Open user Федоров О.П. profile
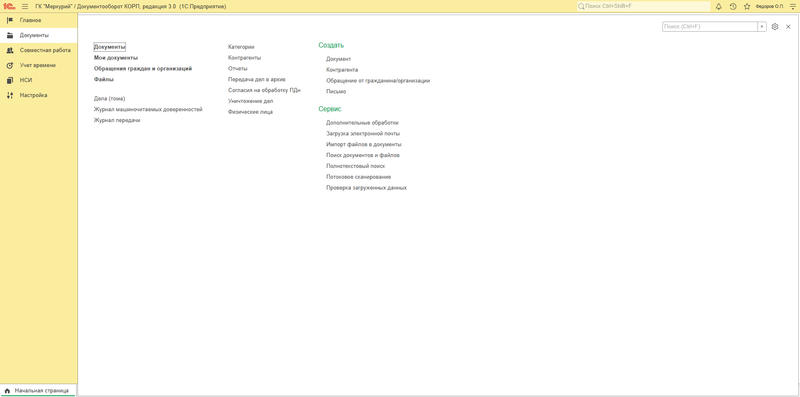Image resolution: width=800 pixels, height=397 pixels. tap(770, 6)
